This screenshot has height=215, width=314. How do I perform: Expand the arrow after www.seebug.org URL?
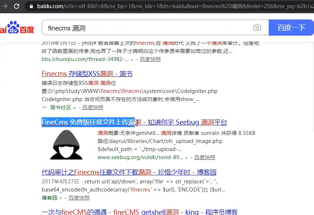(186, 158)
